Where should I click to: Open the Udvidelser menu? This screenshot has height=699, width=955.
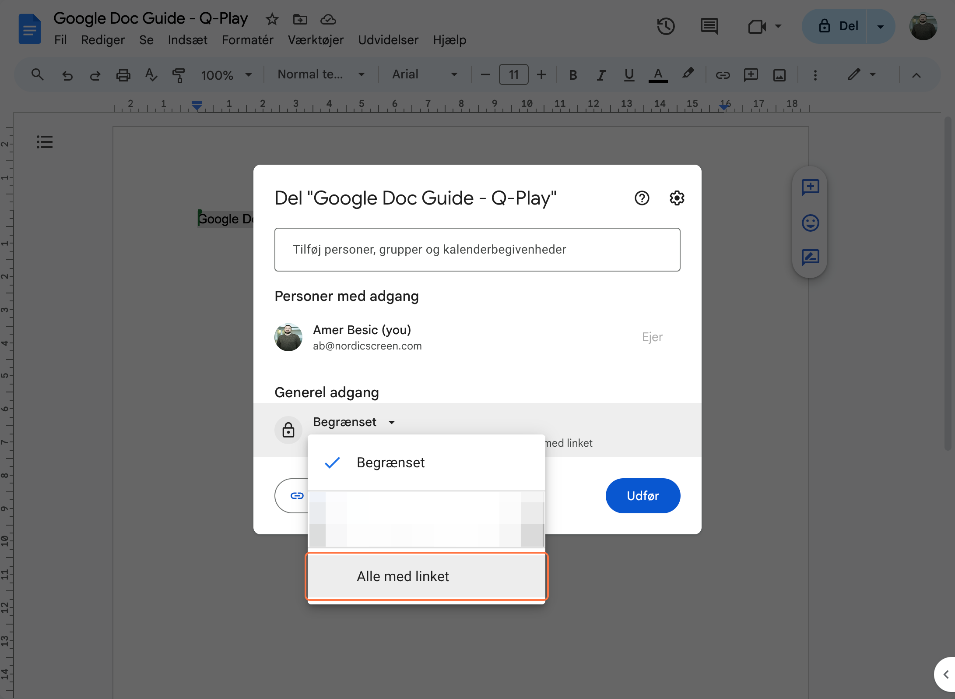(388, 40)
